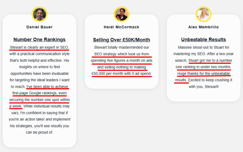Image resolution: width=243 pixels, height=152 pixels.
Task: Click Alex Membrillo's profile photo
Action: pyautogui.click(x=203, y=14)
